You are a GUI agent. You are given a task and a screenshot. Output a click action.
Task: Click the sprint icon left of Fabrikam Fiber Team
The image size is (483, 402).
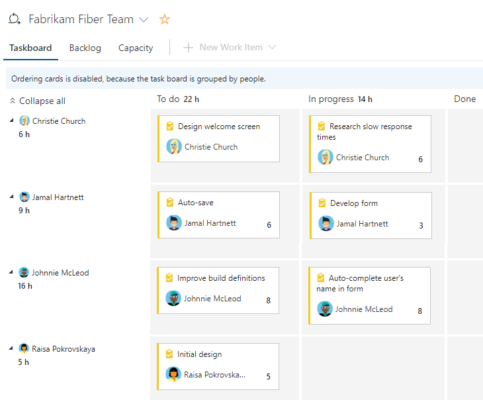(15, 19)
